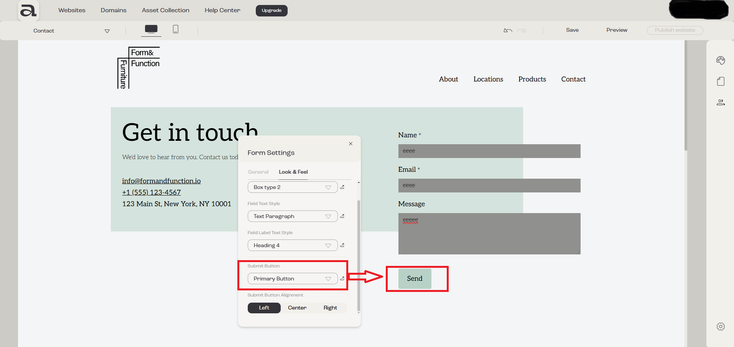734x347 pixels.
Task: Edit Text Paragraph style icon
Action: [342, 216]
